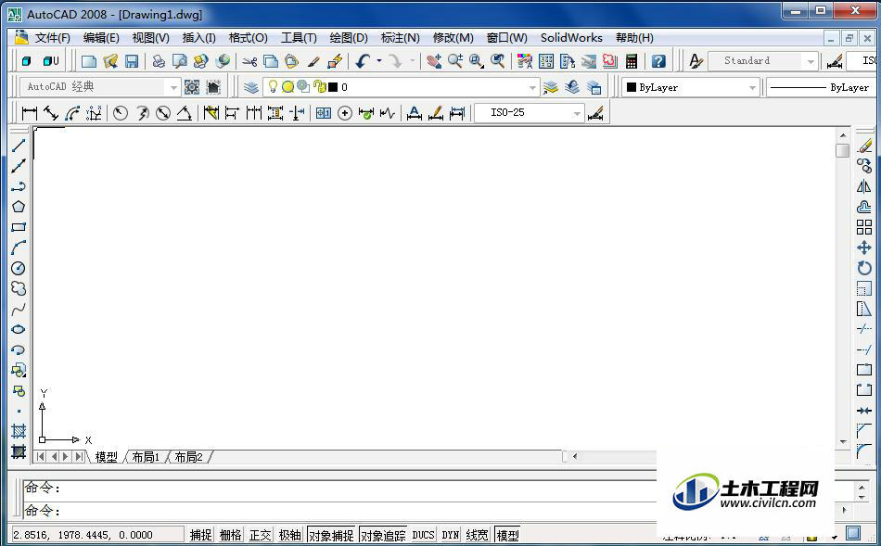Switch to the 布局2 layout tab

[x=189, y=457]
